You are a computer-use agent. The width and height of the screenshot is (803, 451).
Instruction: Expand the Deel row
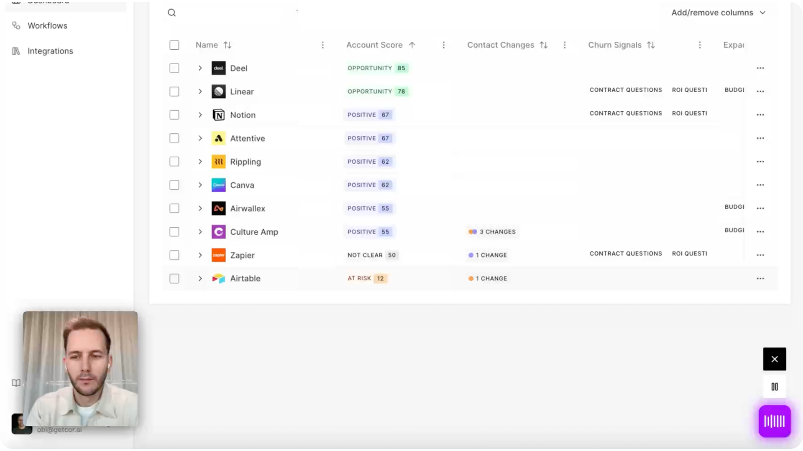(x=200, y=68)
